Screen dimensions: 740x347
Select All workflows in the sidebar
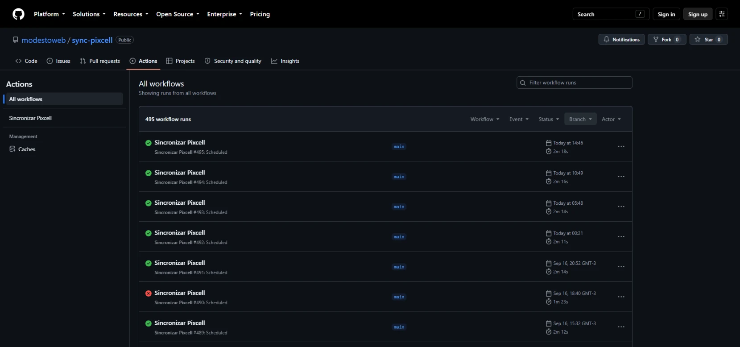(x=63, y=99)
